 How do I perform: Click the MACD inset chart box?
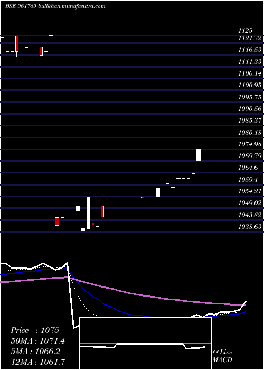click(145, 344)
